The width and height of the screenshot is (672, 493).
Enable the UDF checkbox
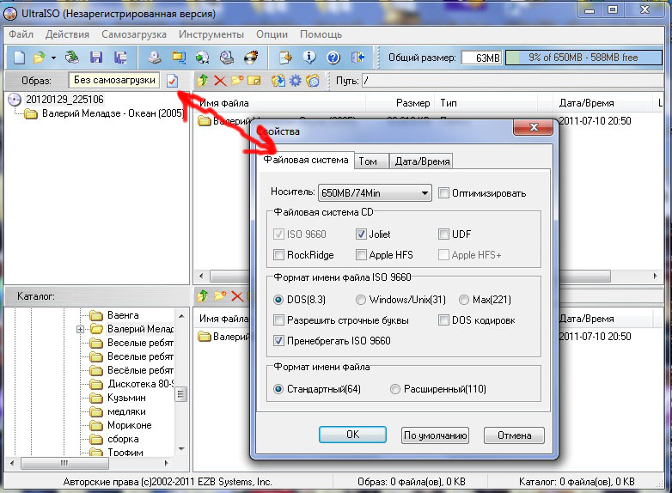tap(444, 234)
